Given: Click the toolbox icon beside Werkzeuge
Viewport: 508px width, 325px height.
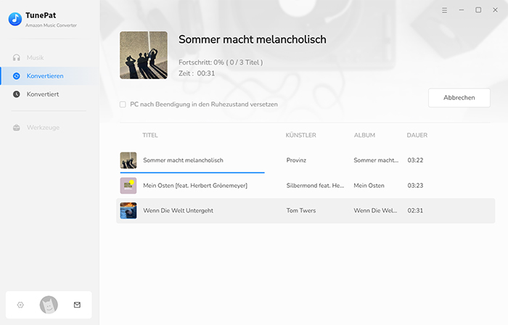Looking at the screenshot, I should pyautogui.click(x=17, y=128).
